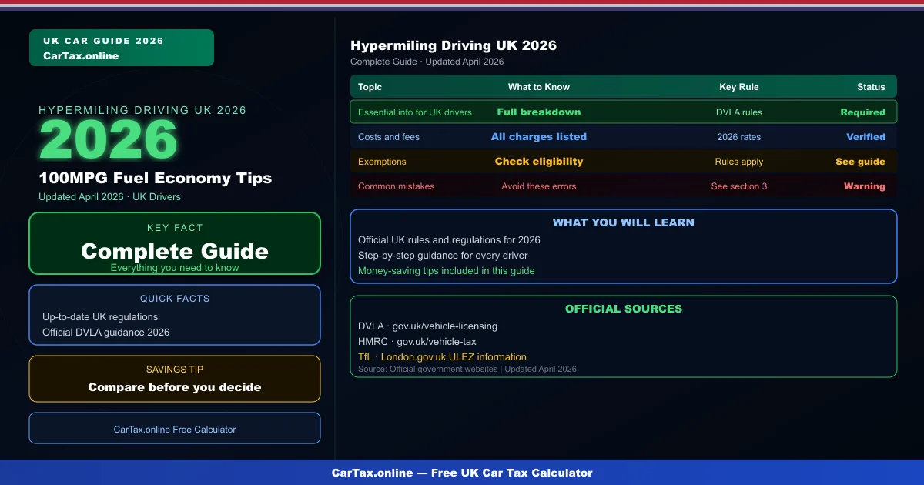Screen dimensions: 924x485
Task: Click the Warning status badge
Action: coord(864,186)
